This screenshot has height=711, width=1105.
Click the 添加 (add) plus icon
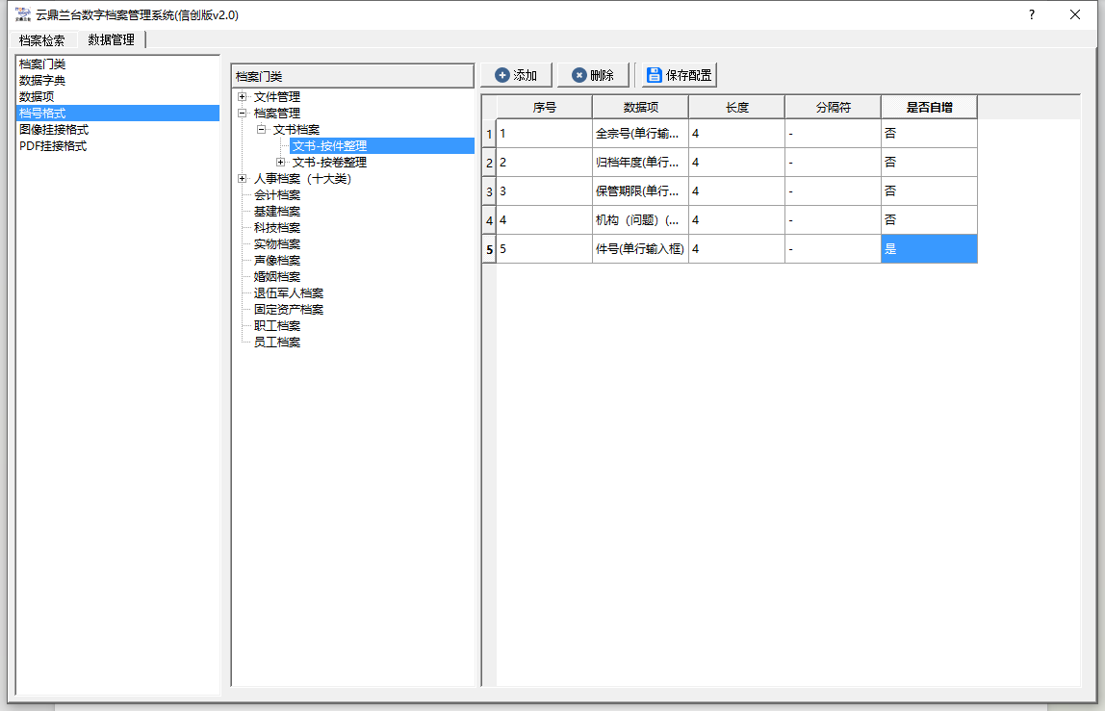502,75
